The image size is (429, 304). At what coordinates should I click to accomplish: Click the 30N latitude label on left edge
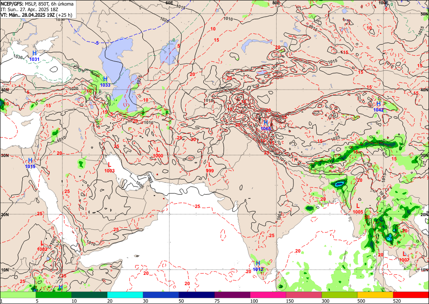[x=5, y=155]
